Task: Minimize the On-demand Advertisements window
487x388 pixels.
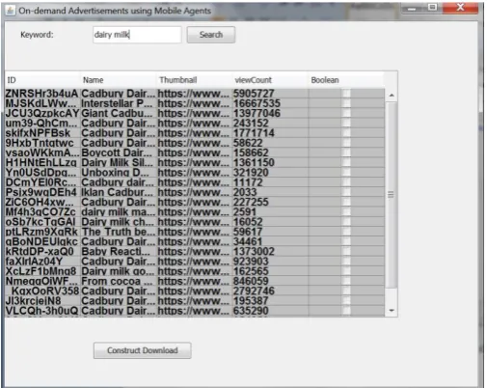Action: [x=412, y=9]
